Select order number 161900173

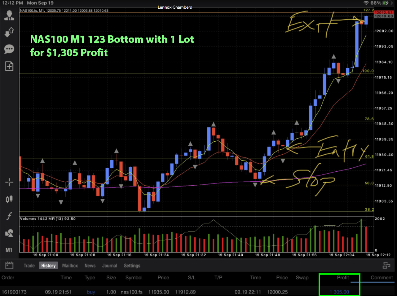14,292
